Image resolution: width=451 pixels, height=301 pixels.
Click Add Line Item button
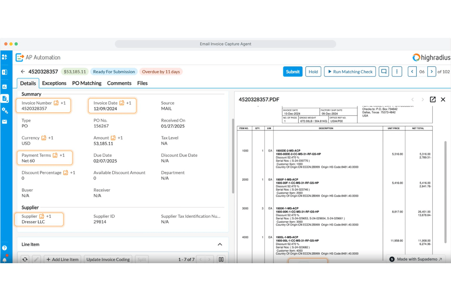62,259
